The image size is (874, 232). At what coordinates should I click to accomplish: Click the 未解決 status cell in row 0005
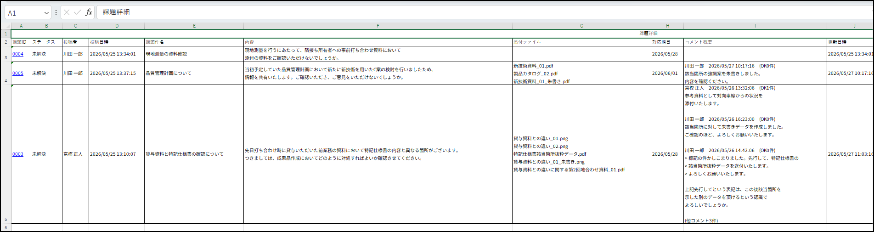tap(47, 74)
